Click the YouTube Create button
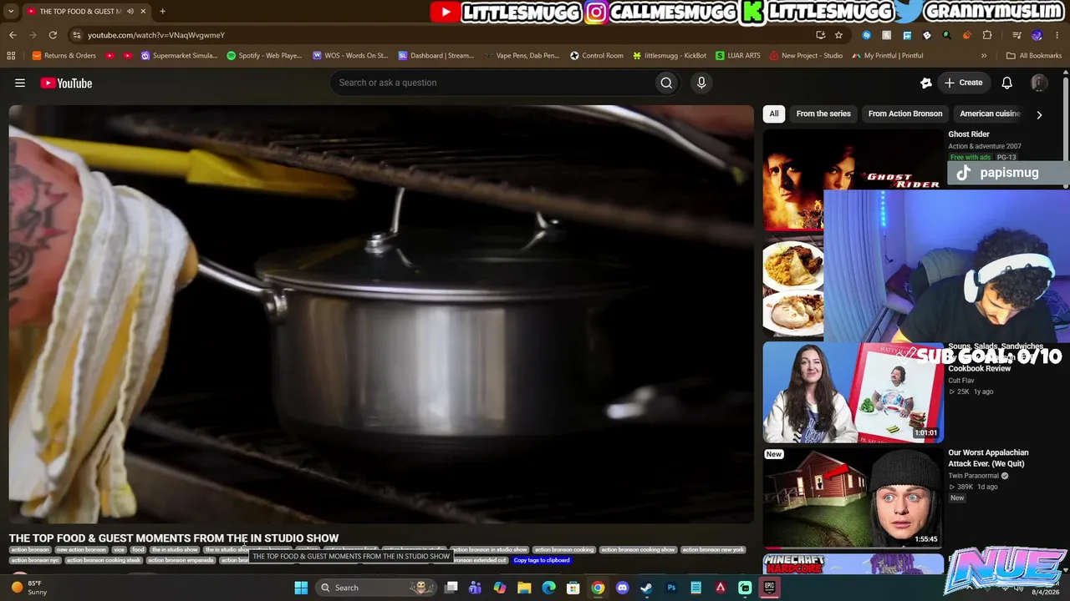The height and width of the screenshot is (601, 1070). point(963,83)
